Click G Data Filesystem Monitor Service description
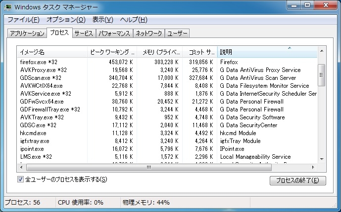Screen dimensions: 341x212 264,86
